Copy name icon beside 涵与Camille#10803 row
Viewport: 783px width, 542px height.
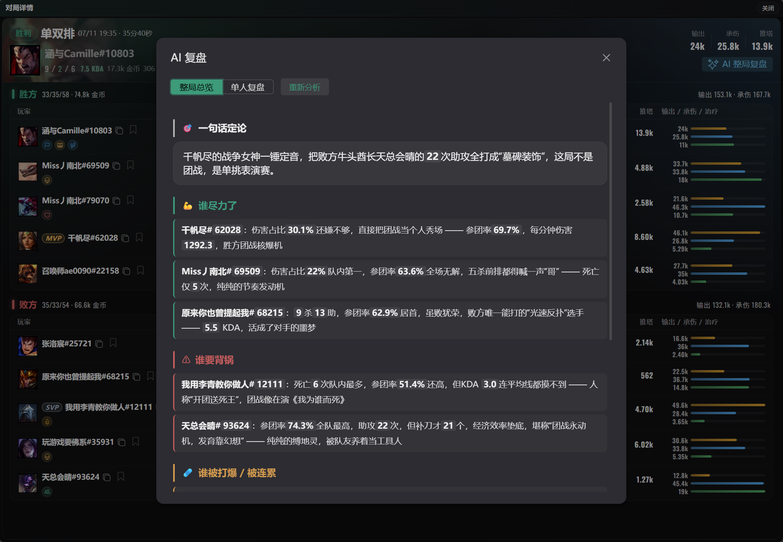[x=119, y=131]
